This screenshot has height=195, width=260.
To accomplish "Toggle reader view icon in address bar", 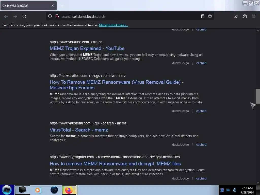I will tap(203, 17).
